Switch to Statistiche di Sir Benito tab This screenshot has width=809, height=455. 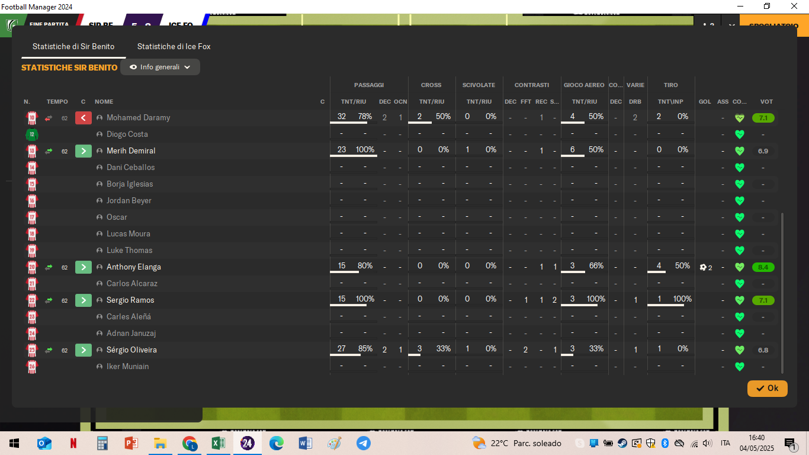click(73, 46)
